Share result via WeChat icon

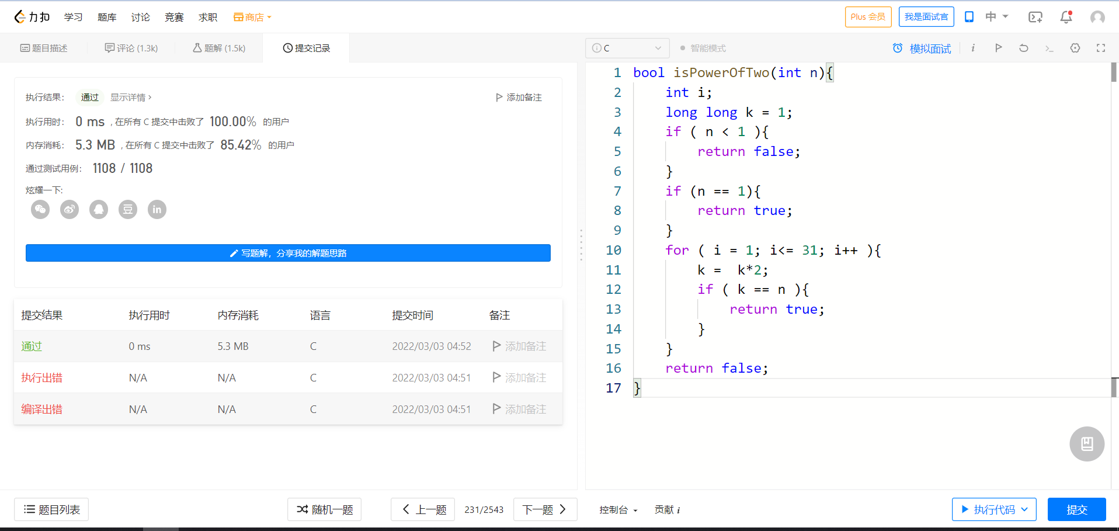coord(40,209)
